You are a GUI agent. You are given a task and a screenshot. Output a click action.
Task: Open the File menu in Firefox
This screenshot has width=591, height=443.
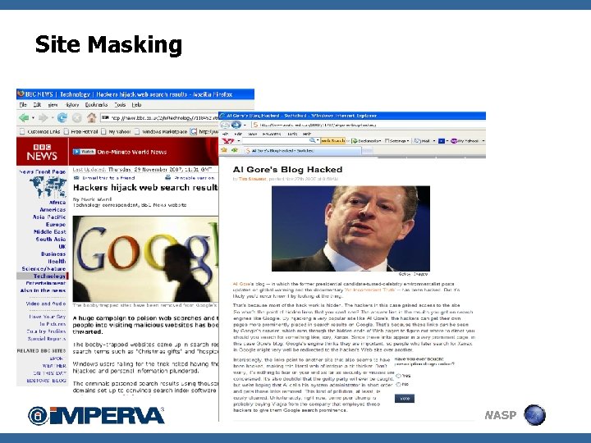click(23, 105)
